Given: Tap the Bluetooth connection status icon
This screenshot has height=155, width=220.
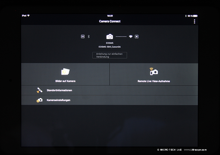Looking at the screenshot, I should pyautogui.click(x=89, y=37).
